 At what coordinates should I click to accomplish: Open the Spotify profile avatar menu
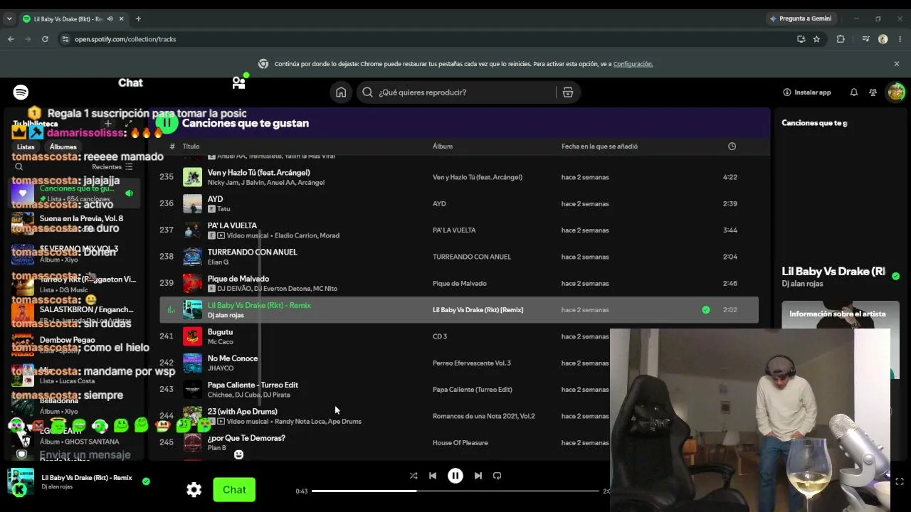click(x=895, y=92)
